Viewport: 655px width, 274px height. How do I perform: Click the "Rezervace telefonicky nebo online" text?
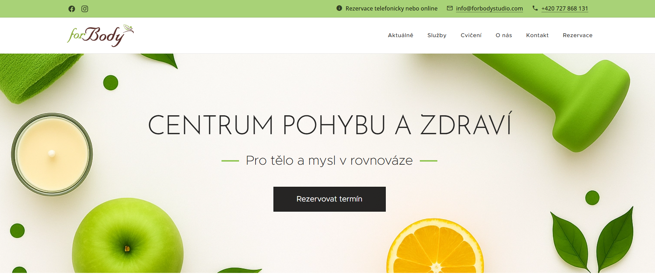pos(391,8)
